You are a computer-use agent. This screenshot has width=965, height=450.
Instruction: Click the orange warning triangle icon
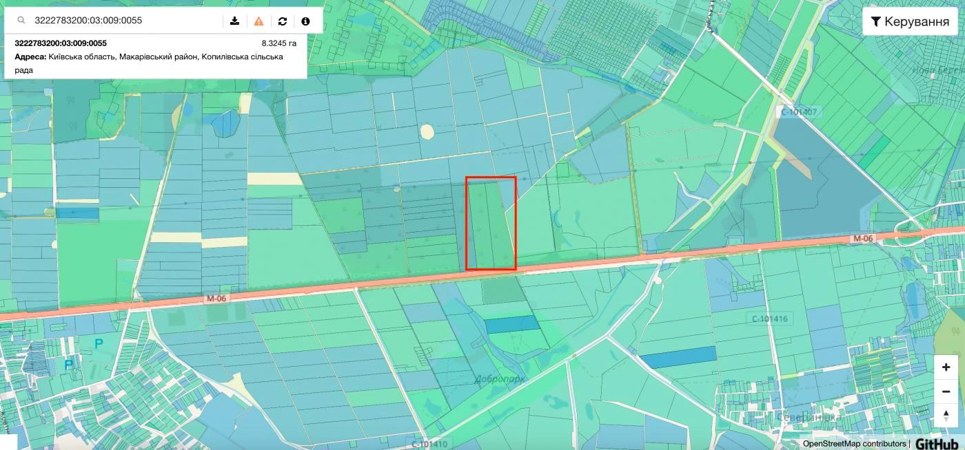(x=258, y=21)
